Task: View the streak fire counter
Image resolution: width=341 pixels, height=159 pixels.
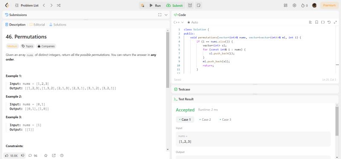Action: click(x=304, y=6)
